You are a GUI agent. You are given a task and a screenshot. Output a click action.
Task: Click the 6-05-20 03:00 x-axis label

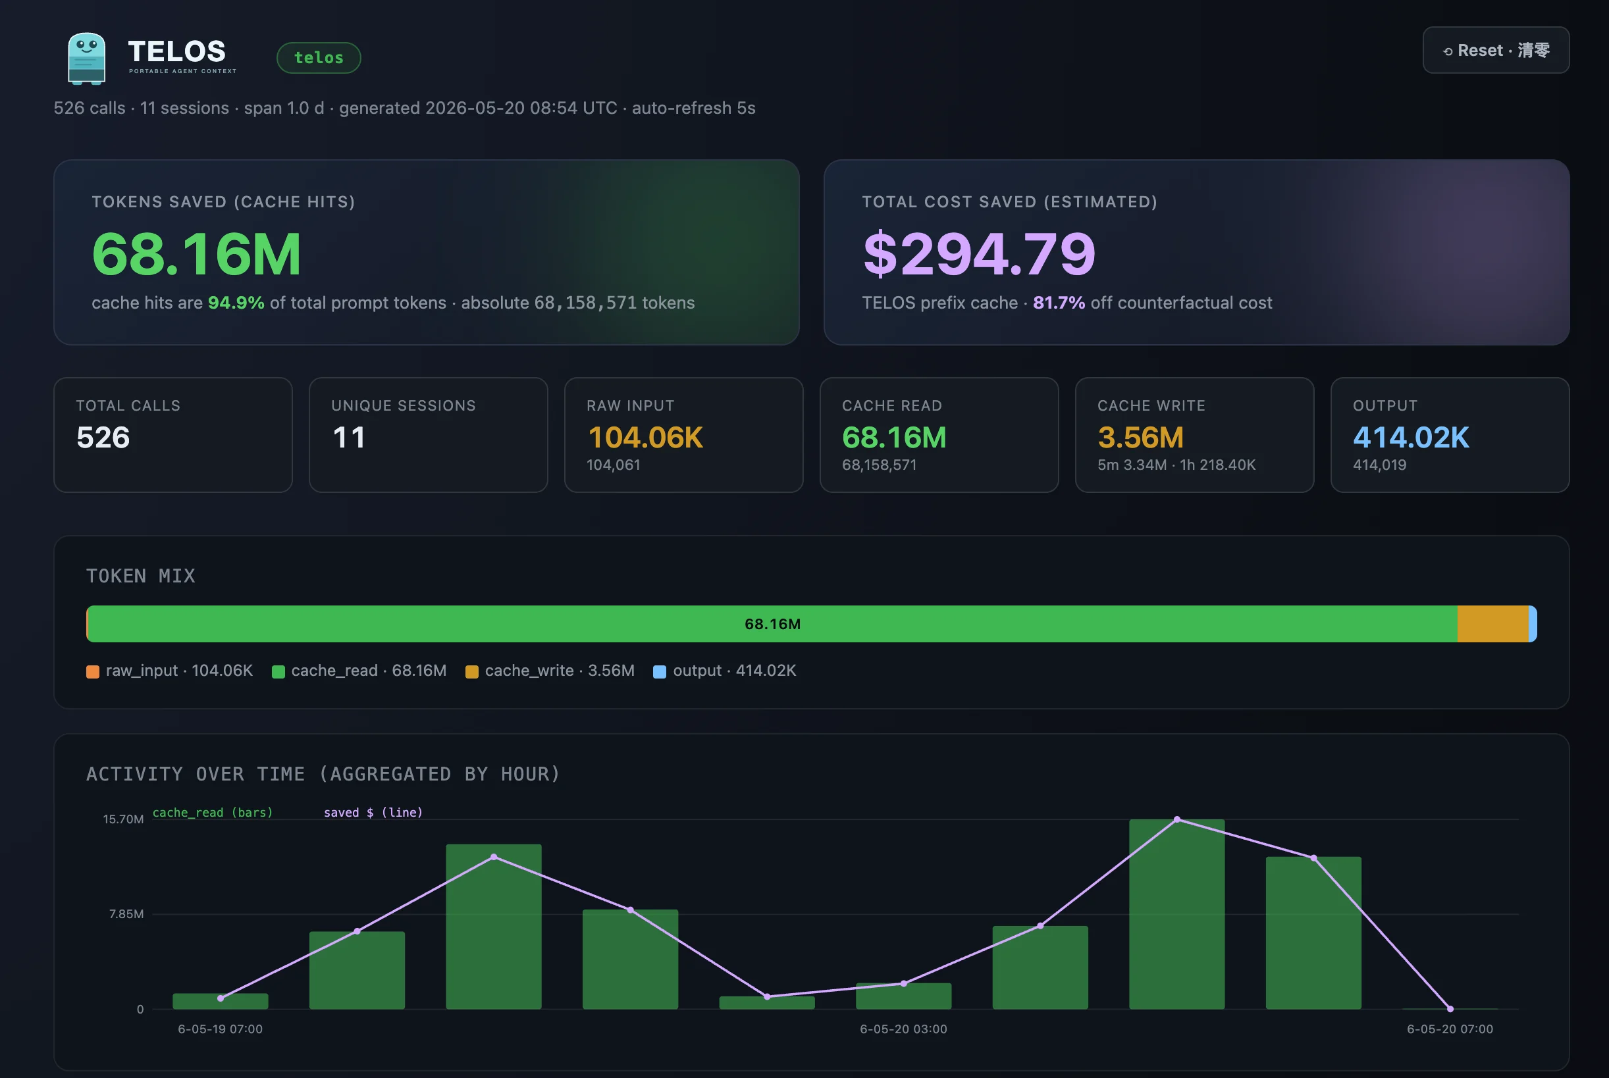tap(903, 1029)
